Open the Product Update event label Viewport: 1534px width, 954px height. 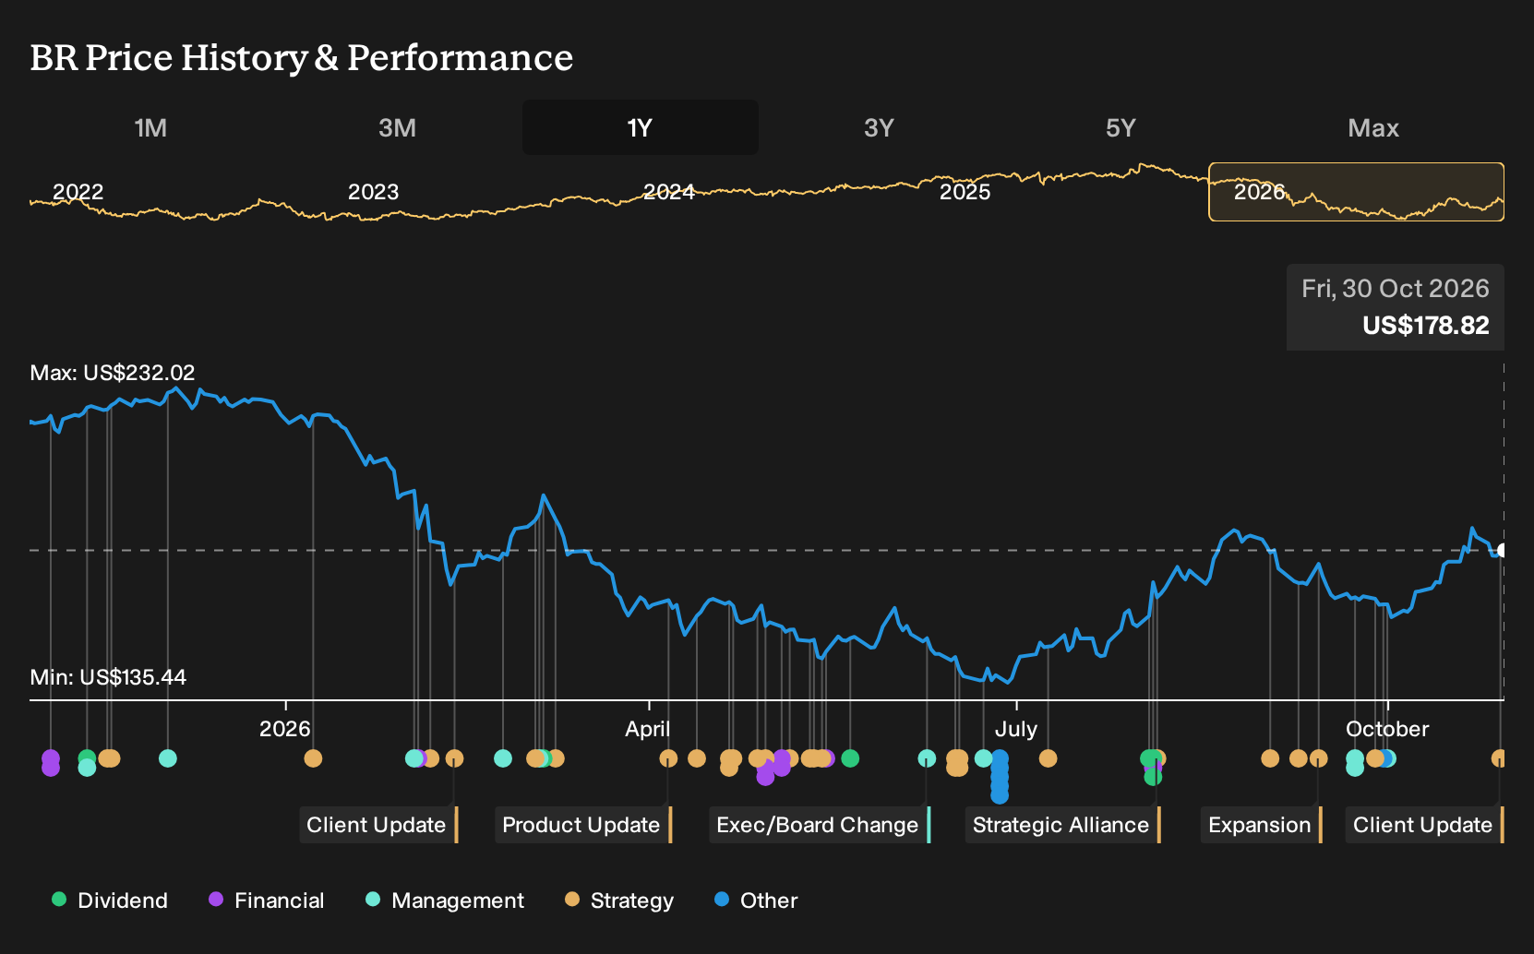click(x=583, y=825)
